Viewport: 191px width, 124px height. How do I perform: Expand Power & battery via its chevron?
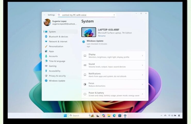pos(142,94)
